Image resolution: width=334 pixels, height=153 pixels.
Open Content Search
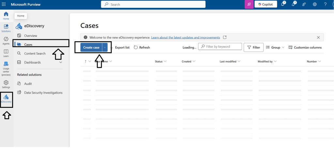point(35,54)
